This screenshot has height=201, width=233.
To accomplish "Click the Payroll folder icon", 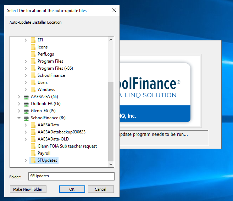I will click(x=33, y=153).
